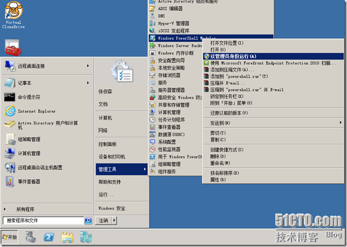Choose 删除(D) in context menu
Viewport: 347px width, 247px height.
pyautogui.click(x=218, y=156)
